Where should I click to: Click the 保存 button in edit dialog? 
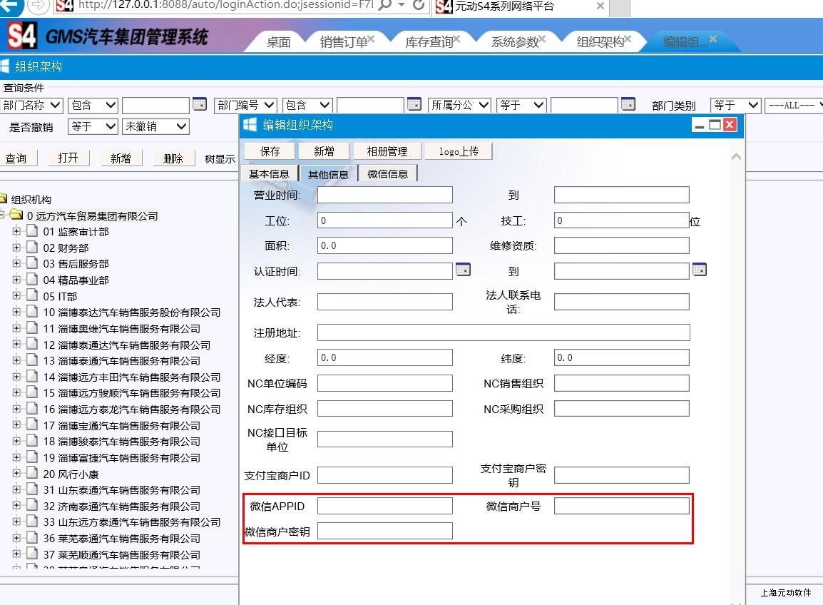(270, 151)
